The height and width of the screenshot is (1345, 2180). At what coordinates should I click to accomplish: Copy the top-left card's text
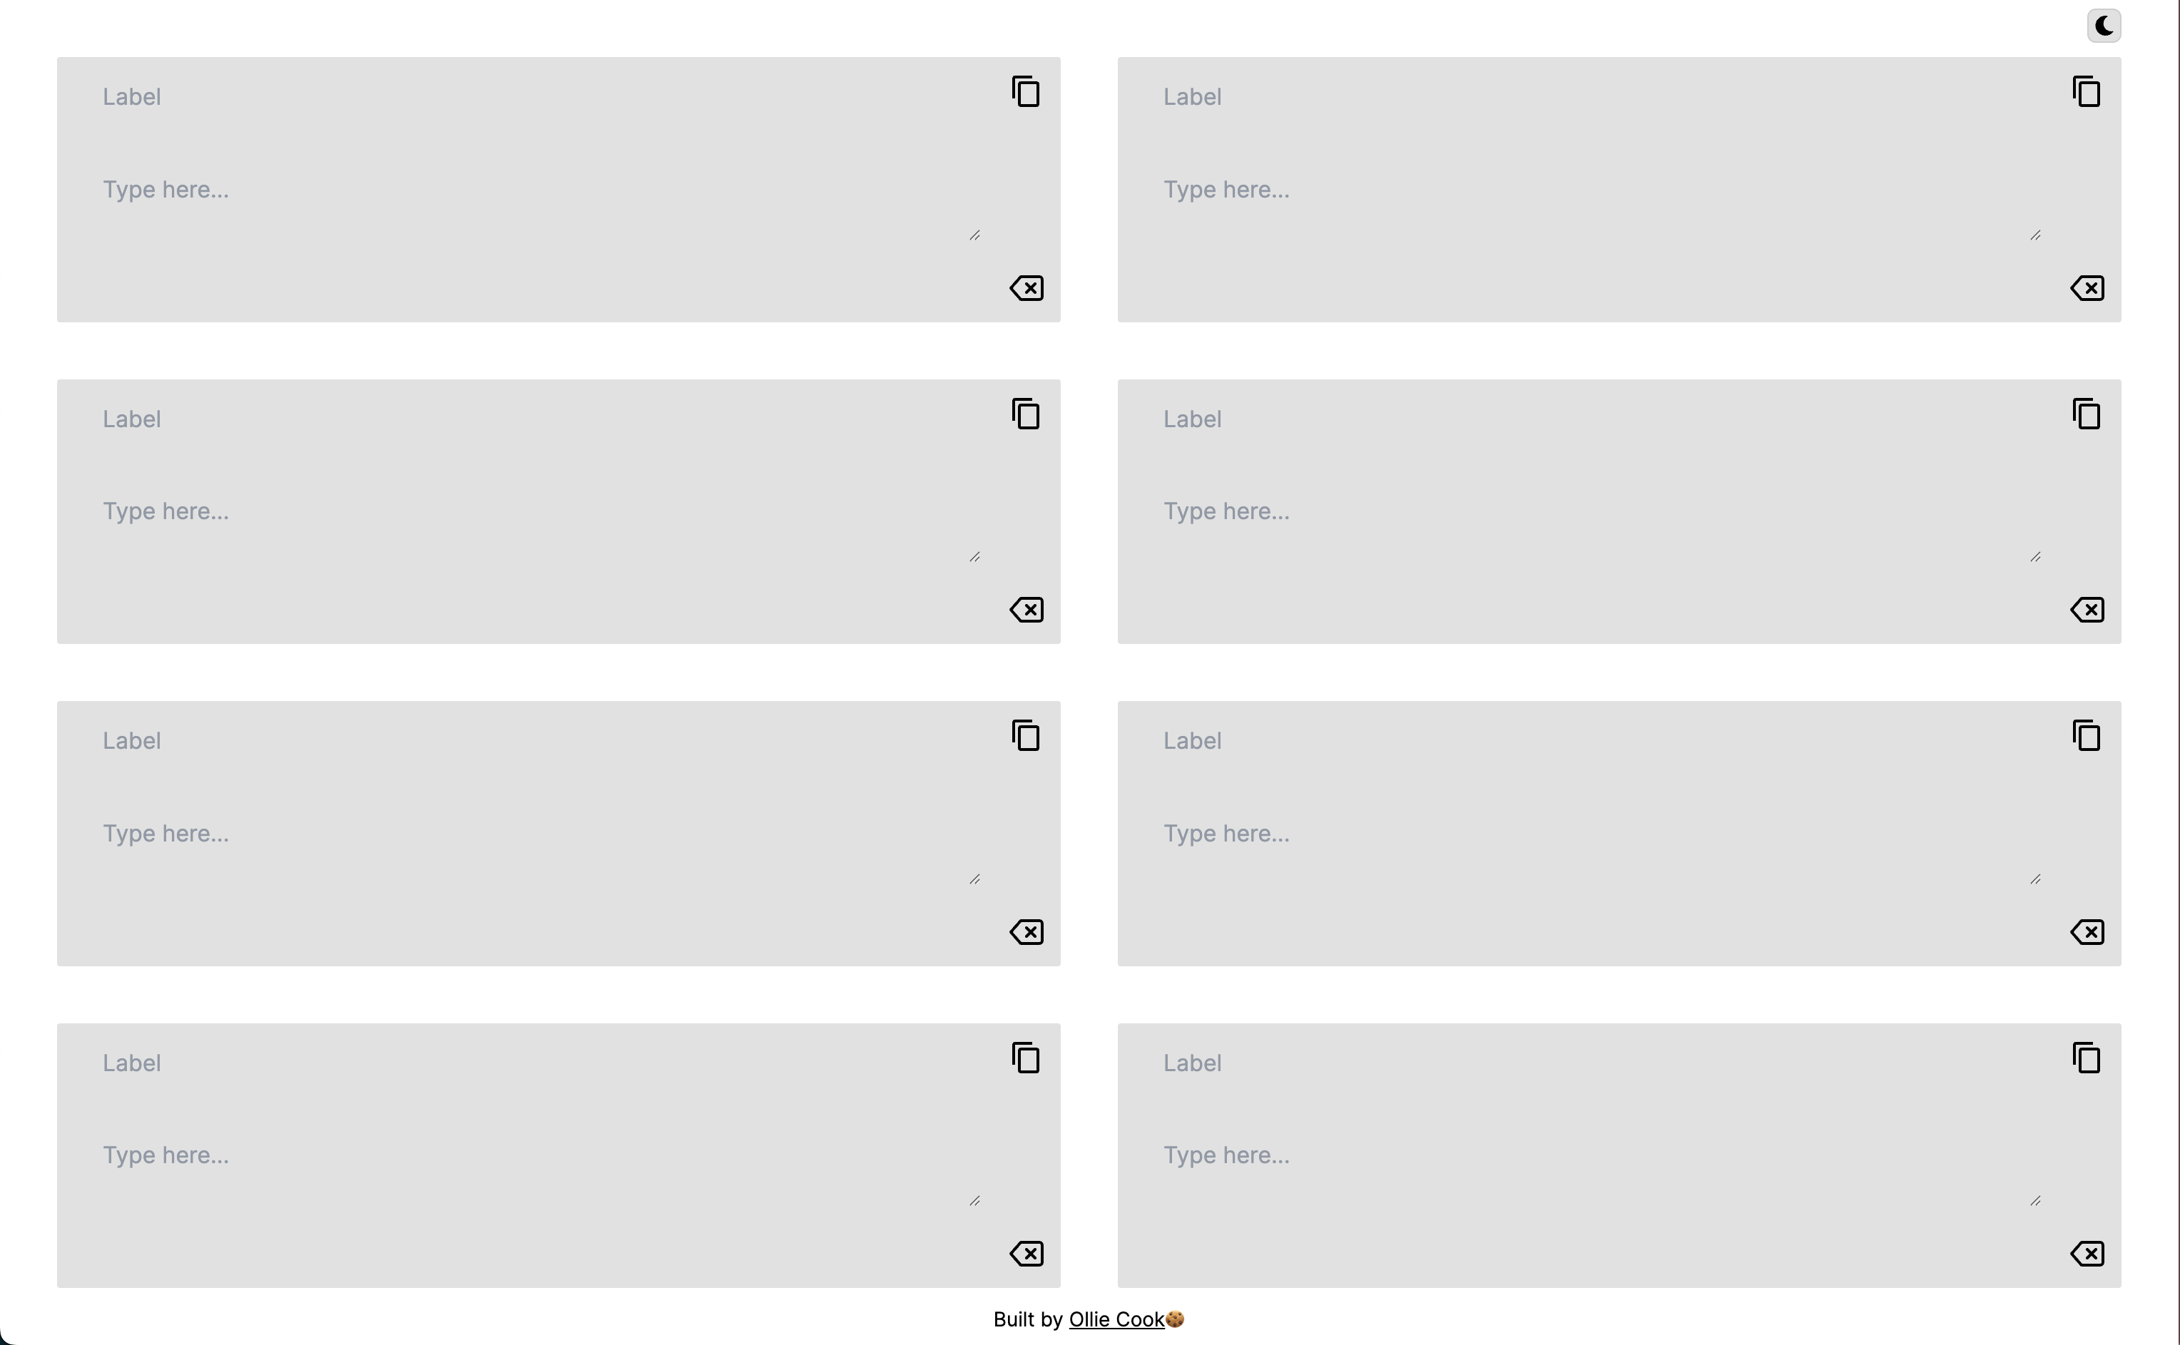point(1026,91)
